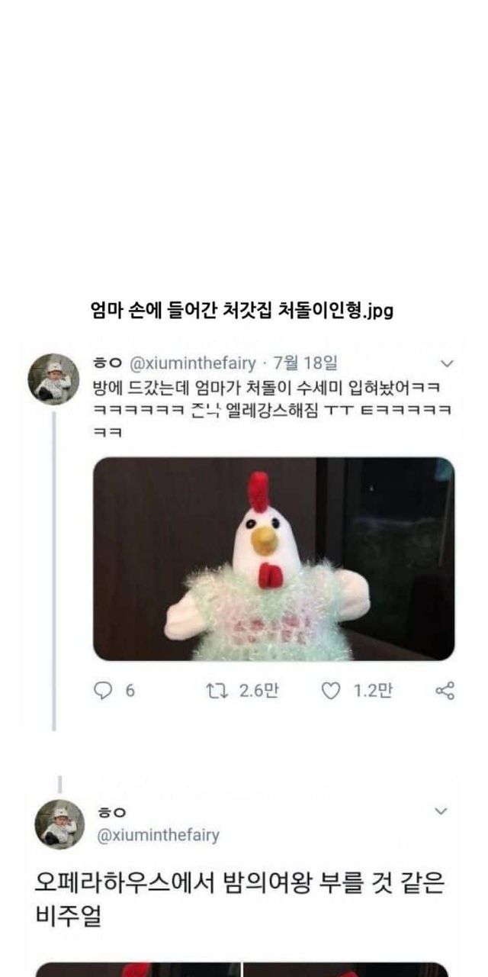Open the first tweet's text body

tap(274, 408)
